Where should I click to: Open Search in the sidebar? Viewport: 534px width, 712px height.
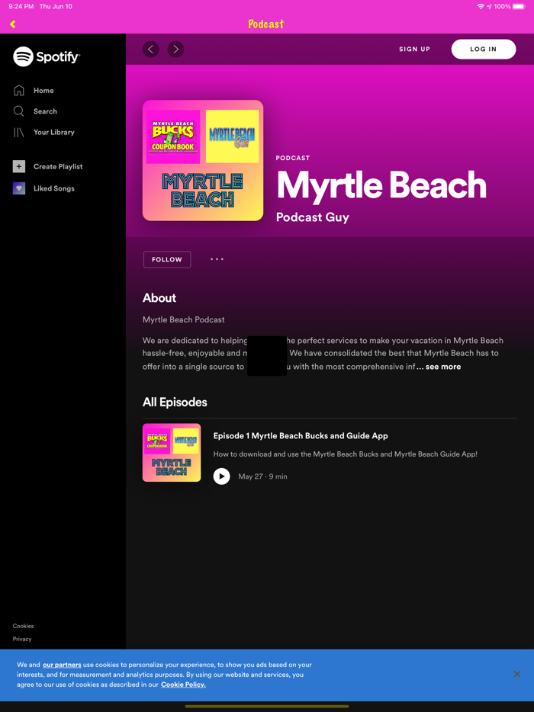pyautogui.click(x=45, y=111)
